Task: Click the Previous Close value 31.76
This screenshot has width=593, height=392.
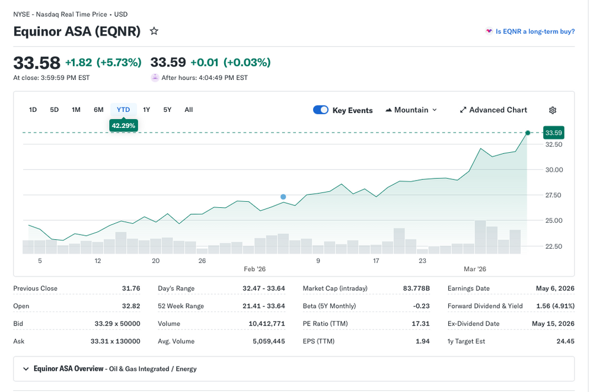Action: 131,288
